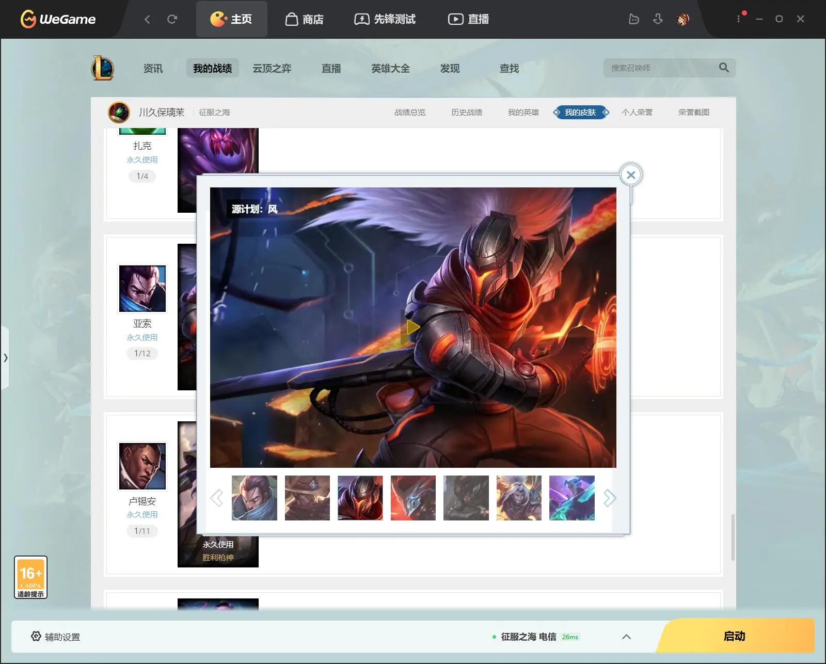Screen dimensions: 826x664
Task: Click the 26ms latency indicator
Action: coord(570,637)
